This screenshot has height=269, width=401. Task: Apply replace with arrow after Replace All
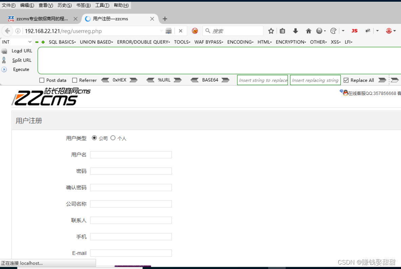(x=382, y=80)
